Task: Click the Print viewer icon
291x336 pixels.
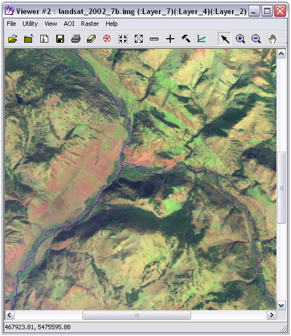Action: point(76,39)
